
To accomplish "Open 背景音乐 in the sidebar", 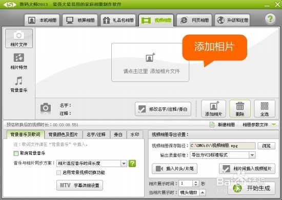I will (19, 84).
